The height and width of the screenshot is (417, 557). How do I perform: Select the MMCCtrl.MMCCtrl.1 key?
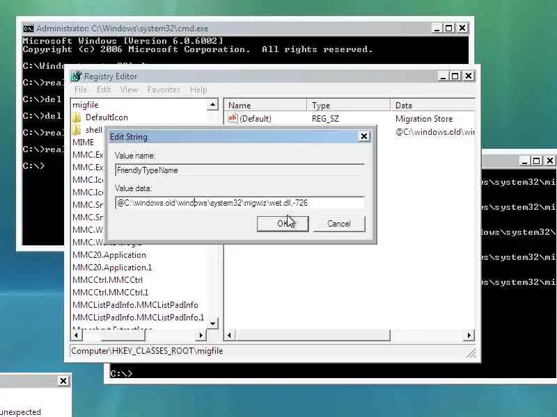pyautogui.click(x=110, y=292)
